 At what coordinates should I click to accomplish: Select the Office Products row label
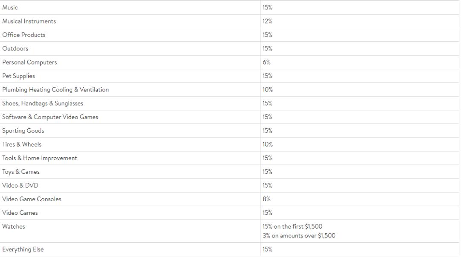[24, 35]
